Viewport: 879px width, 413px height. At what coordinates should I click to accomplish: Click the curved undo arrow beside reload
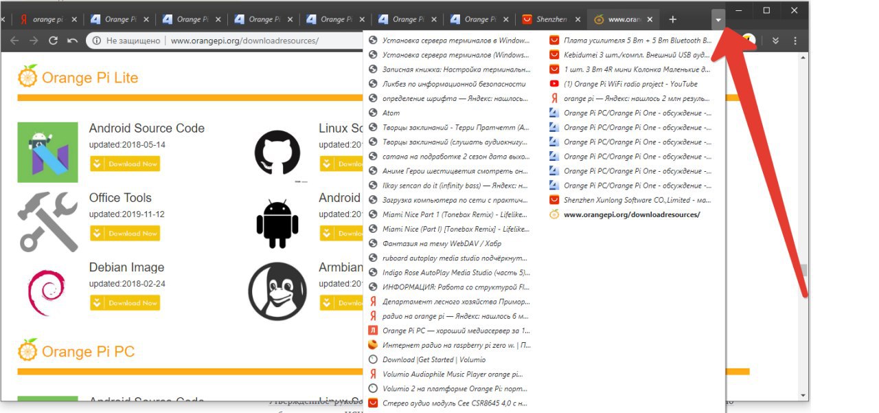pyautogui.click(x=72, y=41)
